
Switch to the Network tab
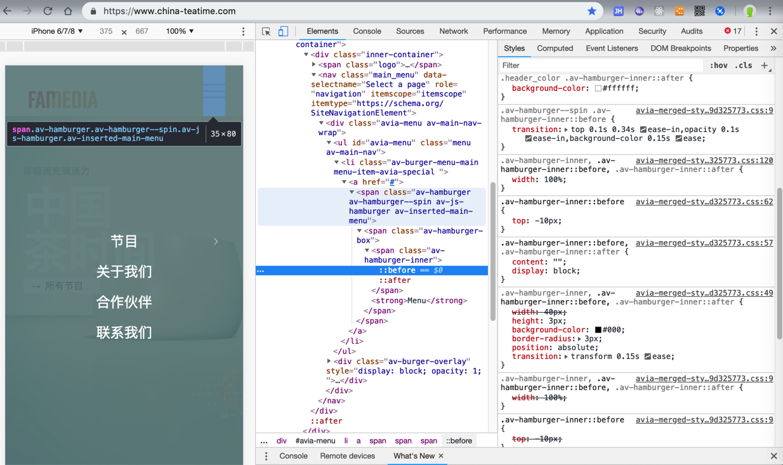(453, 31)
